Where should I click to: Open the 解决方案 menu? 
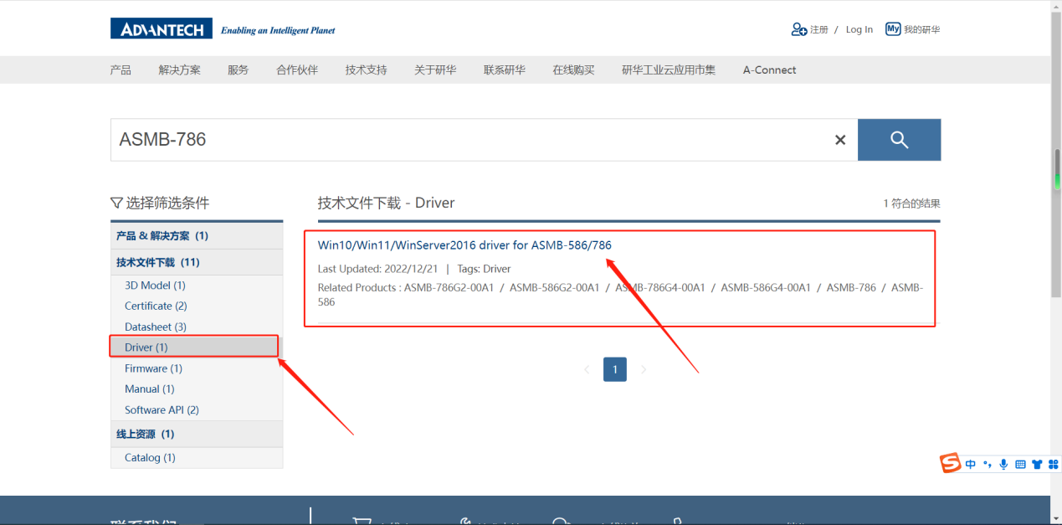(x=179, y=70)
